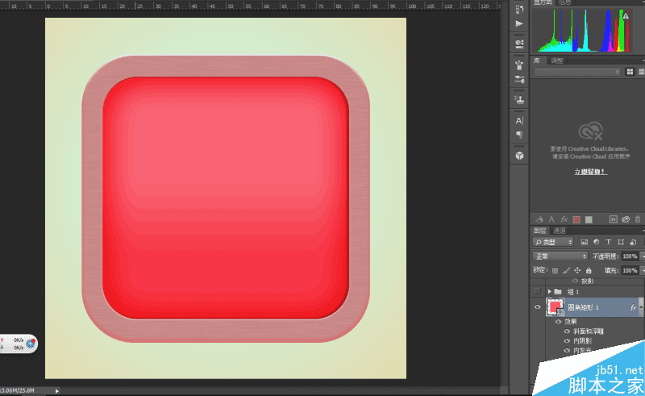
Task: Open the 3D panel cube icon
Action: (519, 155)
